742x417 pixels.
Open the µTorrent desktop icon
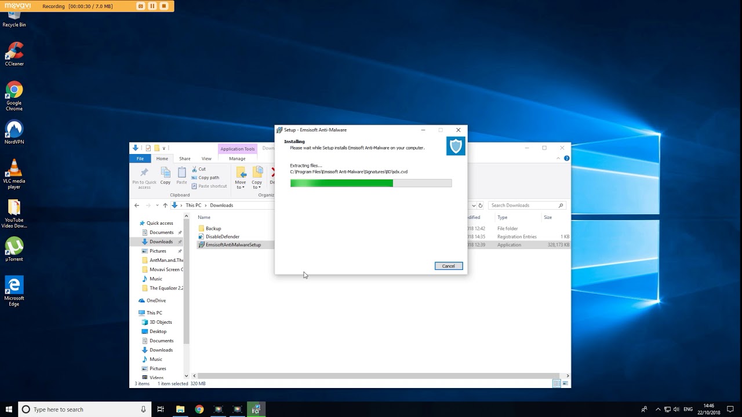point(14,250)
